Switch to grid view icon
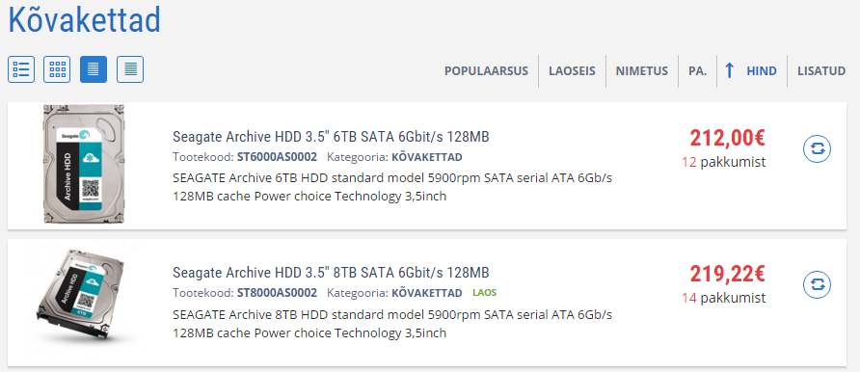860x372 pixels. click(57, 69)
